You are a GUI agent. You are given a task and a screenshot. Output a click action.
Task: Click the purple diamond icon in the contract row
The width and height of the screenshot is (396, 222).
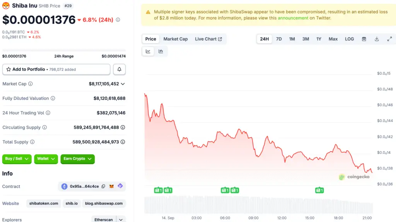(120, 186)
